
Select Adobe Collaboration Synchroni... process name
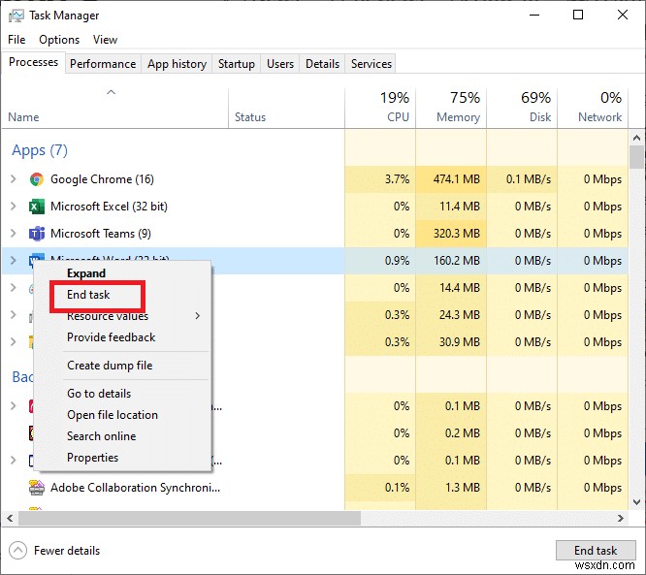(x=135, y=488)
